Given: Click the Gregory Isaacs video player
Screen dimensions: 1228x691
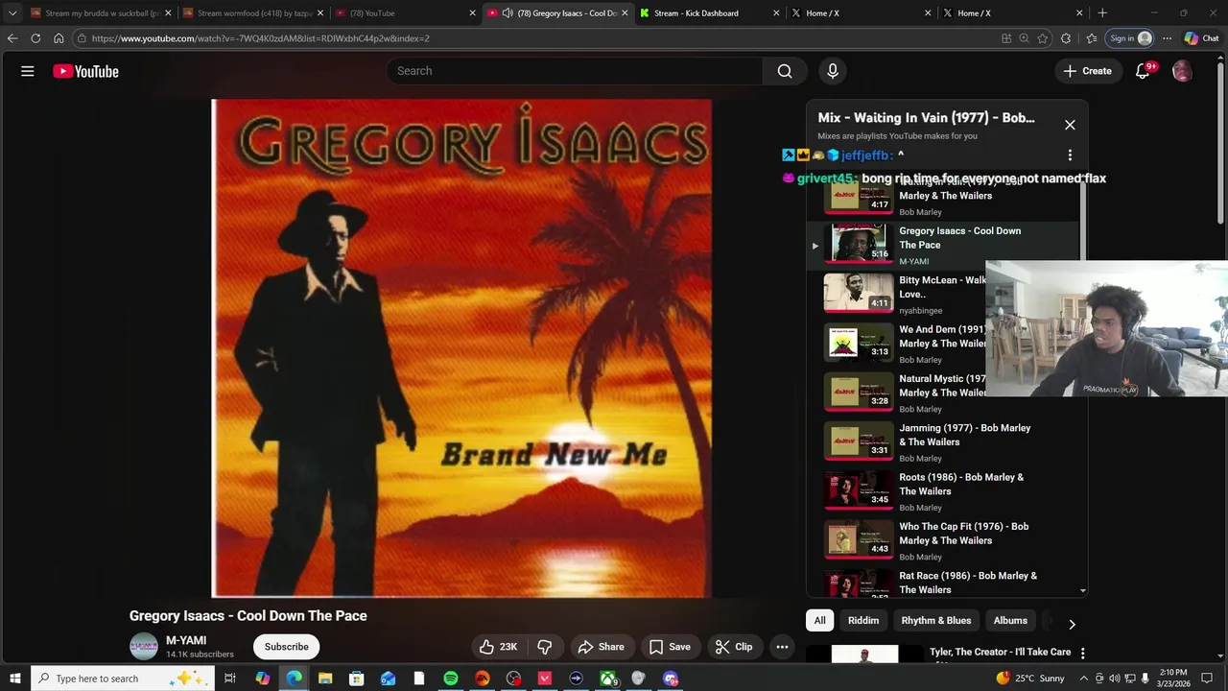Looking at the screenshot, I should [x=461, y=347].
